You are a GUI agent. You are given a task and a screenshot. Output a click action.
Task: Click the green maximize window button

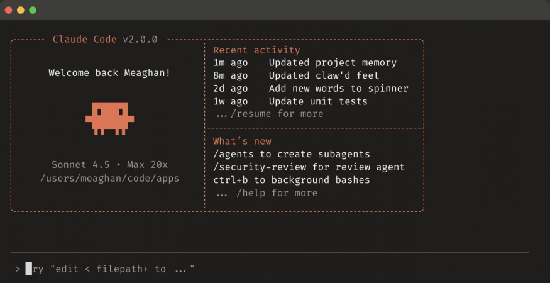click(x=33, y=10)
